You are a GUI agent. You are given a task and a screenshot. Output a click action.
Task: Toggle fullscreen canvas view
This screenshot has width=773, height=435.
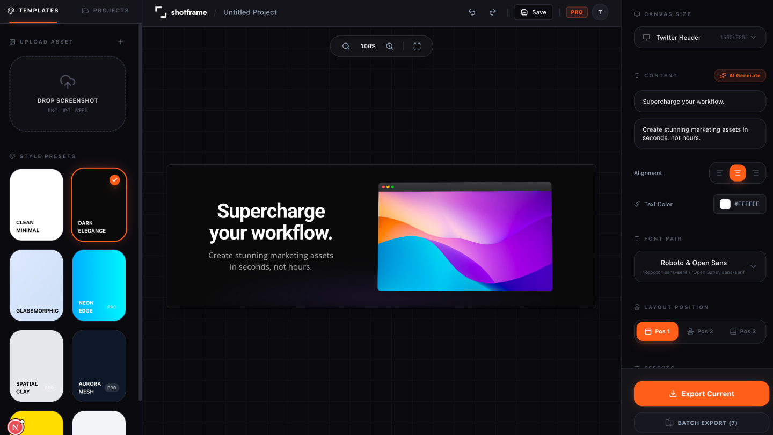pos(417,46)
